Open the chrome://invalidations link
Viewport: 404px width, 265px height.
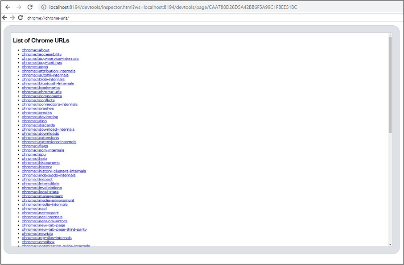click(x=42, y=188)
